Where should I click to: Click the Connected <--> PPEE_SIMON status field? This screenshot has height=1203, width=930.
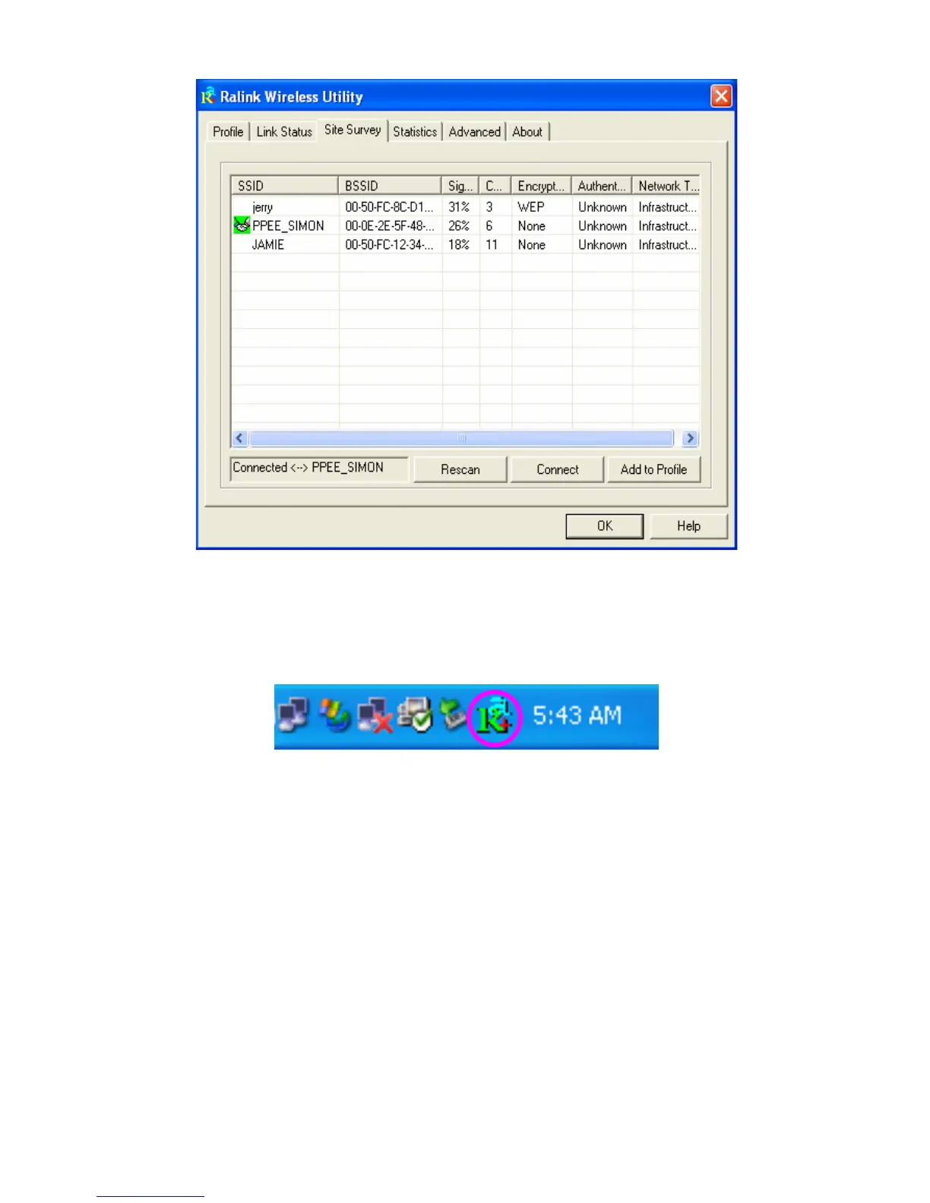pyautogui.click(x=319, y=468)
